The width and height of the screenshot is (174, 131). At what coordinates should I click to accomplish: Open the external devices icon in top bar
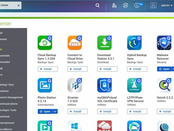[x=125, y=5]
